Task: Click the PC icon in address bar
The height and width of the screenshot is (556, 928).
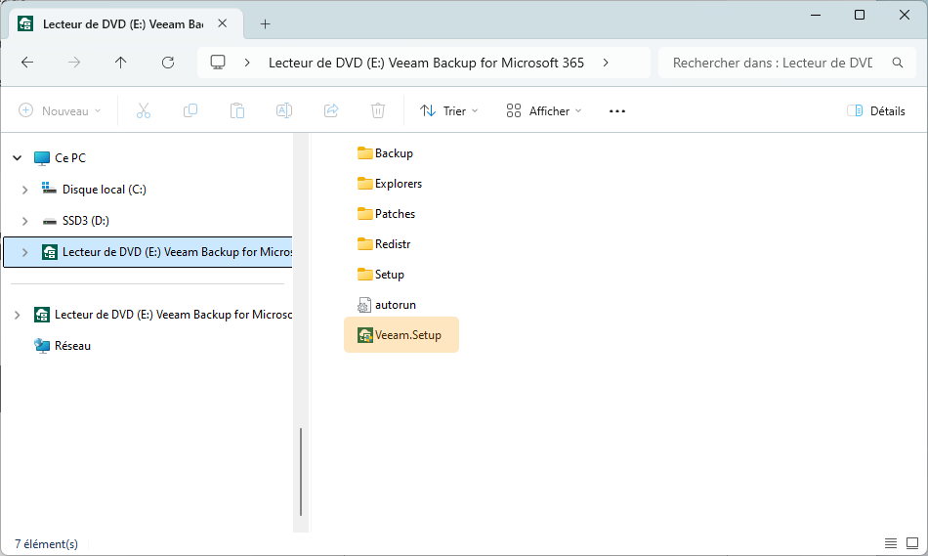Action: click(x=218, y=63)
